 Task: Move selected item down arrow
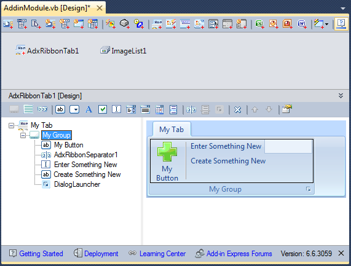coord(269,109)
